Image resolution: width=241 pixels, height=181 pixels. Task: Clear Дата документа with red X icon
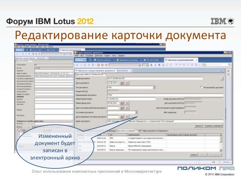click(127, 83)
